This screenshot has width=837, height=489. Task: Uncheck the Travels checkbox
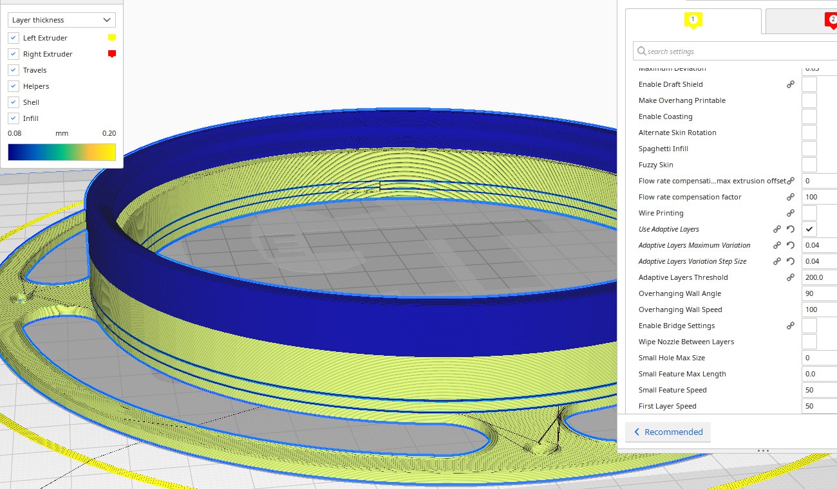click(x=14, y=70)
